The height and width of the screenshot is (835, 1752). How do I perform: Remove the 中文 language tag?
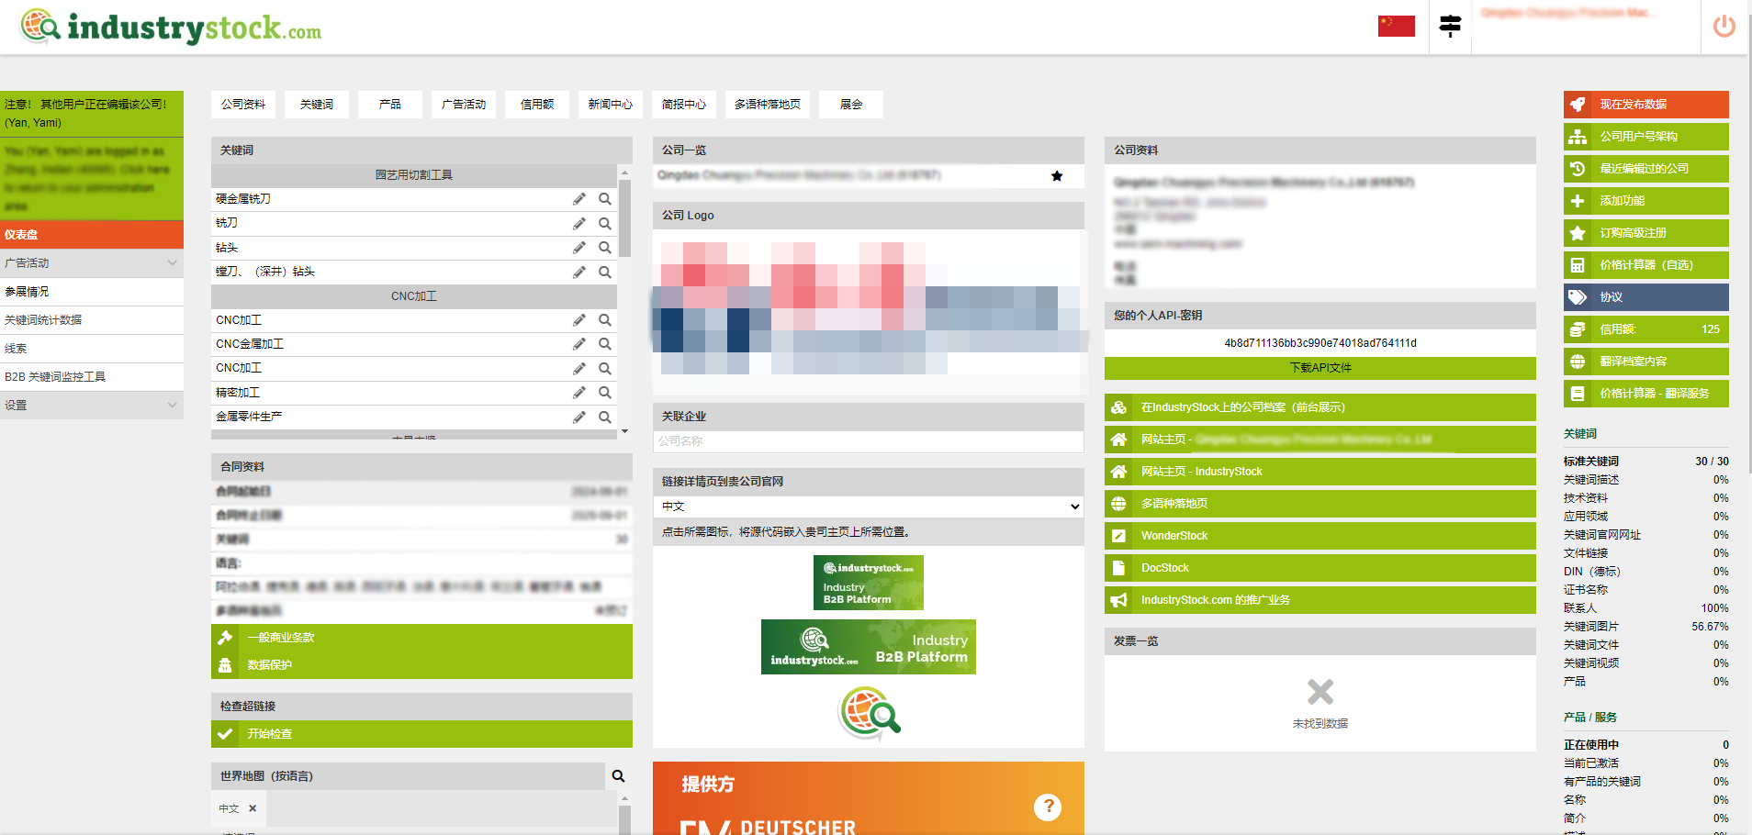[x=253, y=808]
